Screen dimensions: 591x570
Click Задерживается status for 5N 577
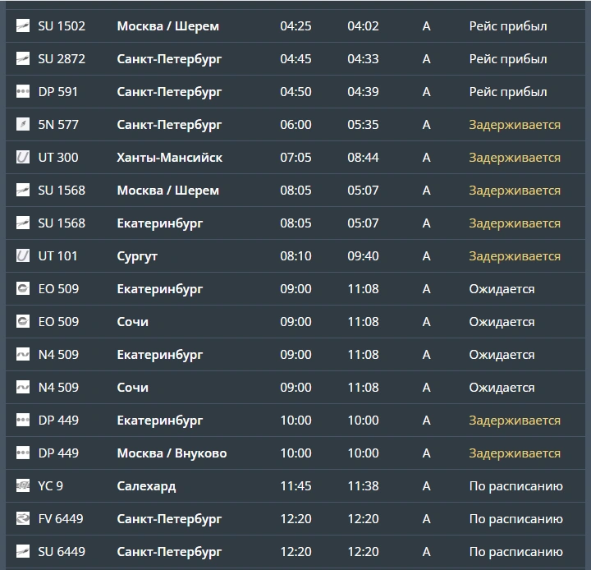(515, 125)
